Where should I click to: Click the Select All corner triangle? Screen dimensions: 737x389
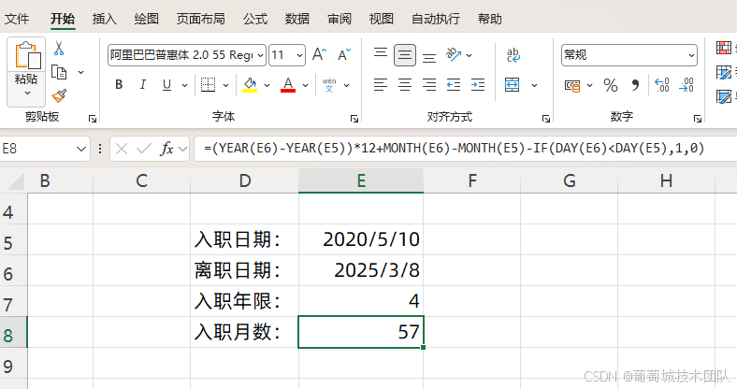coord(16,181)
